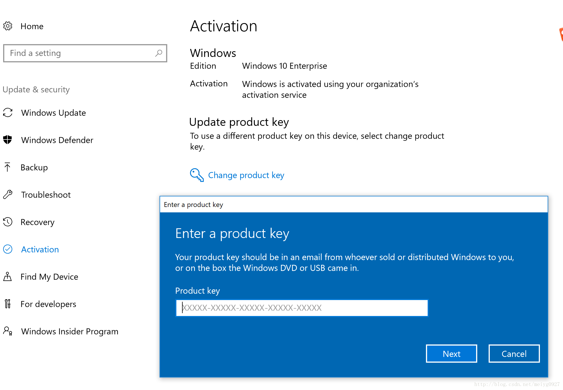
Task: Click the Change product key link
Action: point(246,175)
